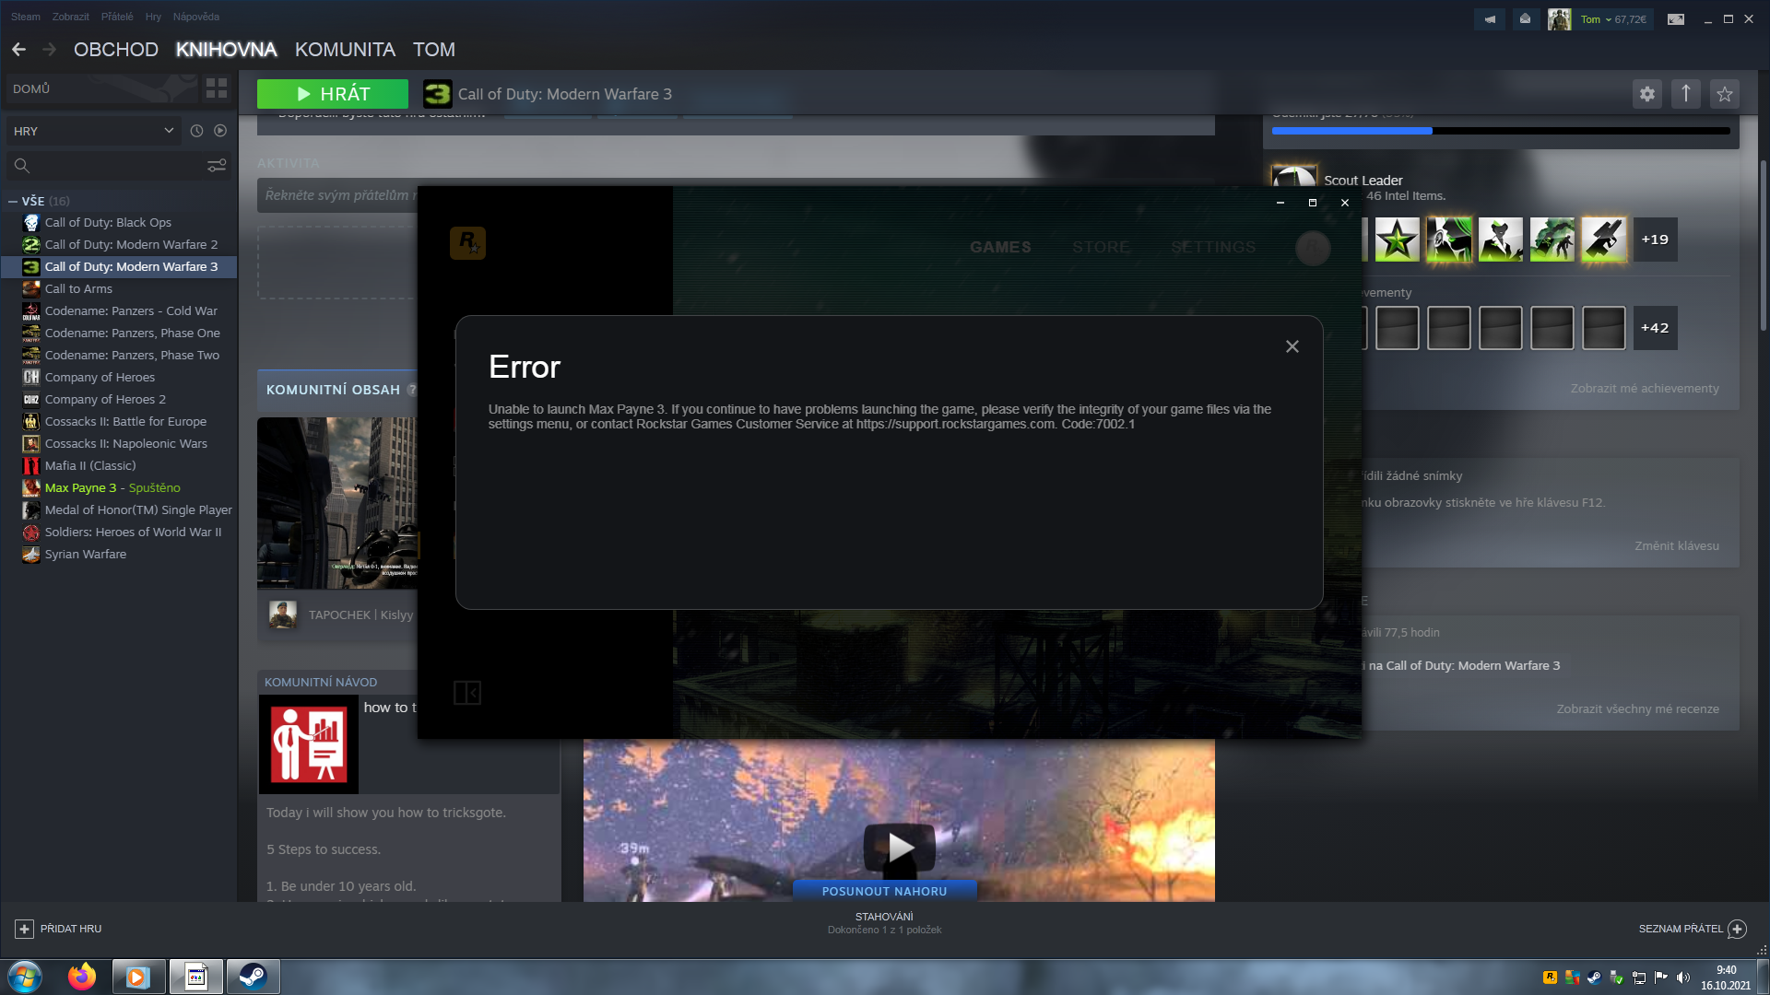Viewport: 1770px width, 995px height.
Task: Toggle the ready-to-play filter icon
Action: point(220,131)
